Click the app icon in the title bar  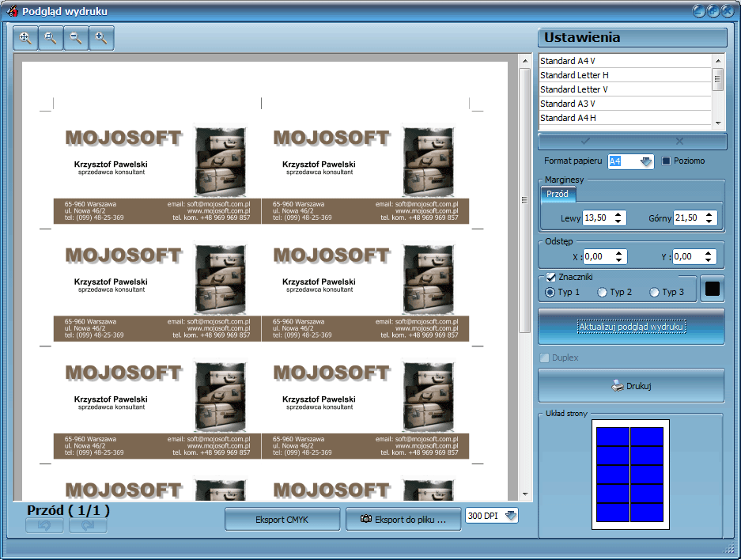[x=13, y=10]
